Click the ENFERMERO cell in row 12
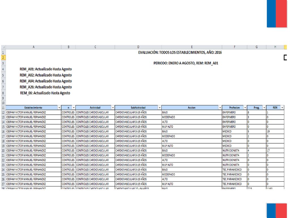This screenshot has width=290, height=218. (234, 112)
